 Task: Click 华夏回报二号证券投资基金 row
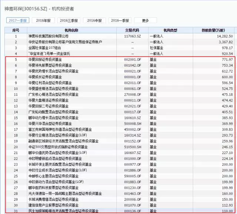(x=119, y=106)
